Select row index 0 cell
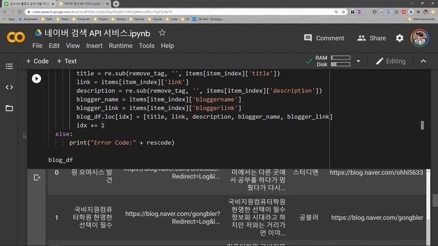Viewport: 438px width, 246px height. [x=57, y=173]
